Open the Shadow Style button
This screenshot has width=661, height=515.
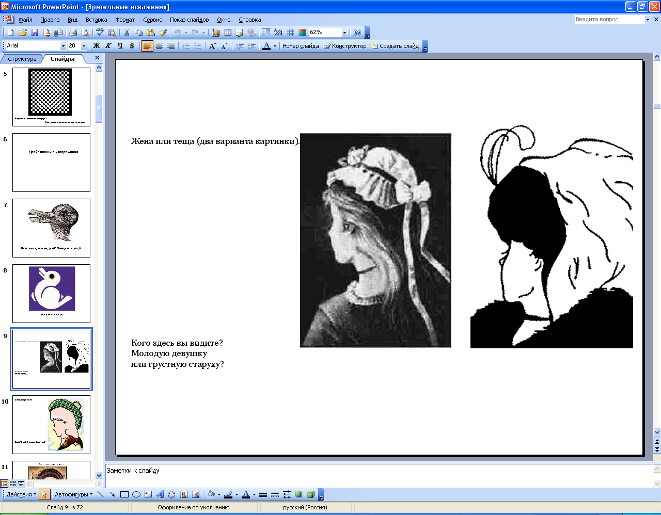click(x=298, y=494)
